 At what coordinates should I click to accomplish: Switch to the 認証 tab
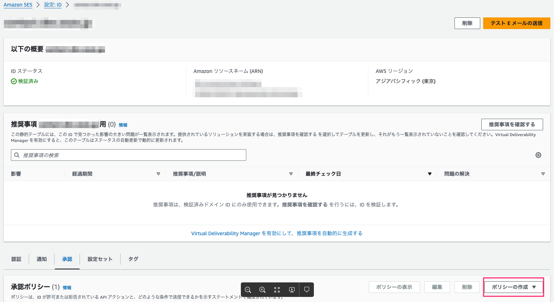[x=16, y=259]
